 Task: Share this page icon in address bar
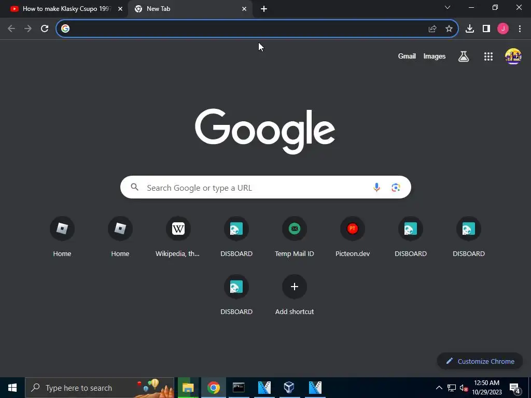tap(432, 29)
